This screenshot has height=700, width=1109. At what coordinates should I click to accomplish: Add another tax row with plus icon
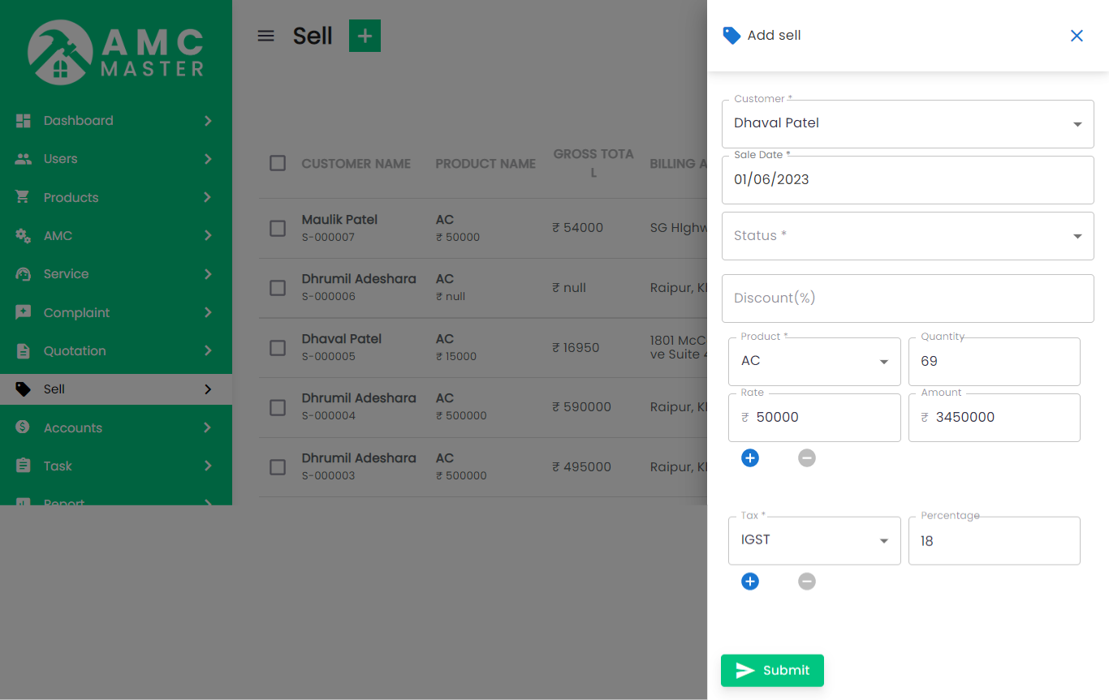pos(750,582)
